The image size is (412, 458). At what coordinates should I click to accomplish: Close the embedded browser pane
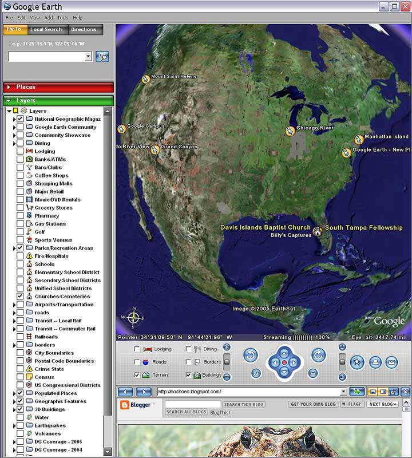click(x=405, y=392)
